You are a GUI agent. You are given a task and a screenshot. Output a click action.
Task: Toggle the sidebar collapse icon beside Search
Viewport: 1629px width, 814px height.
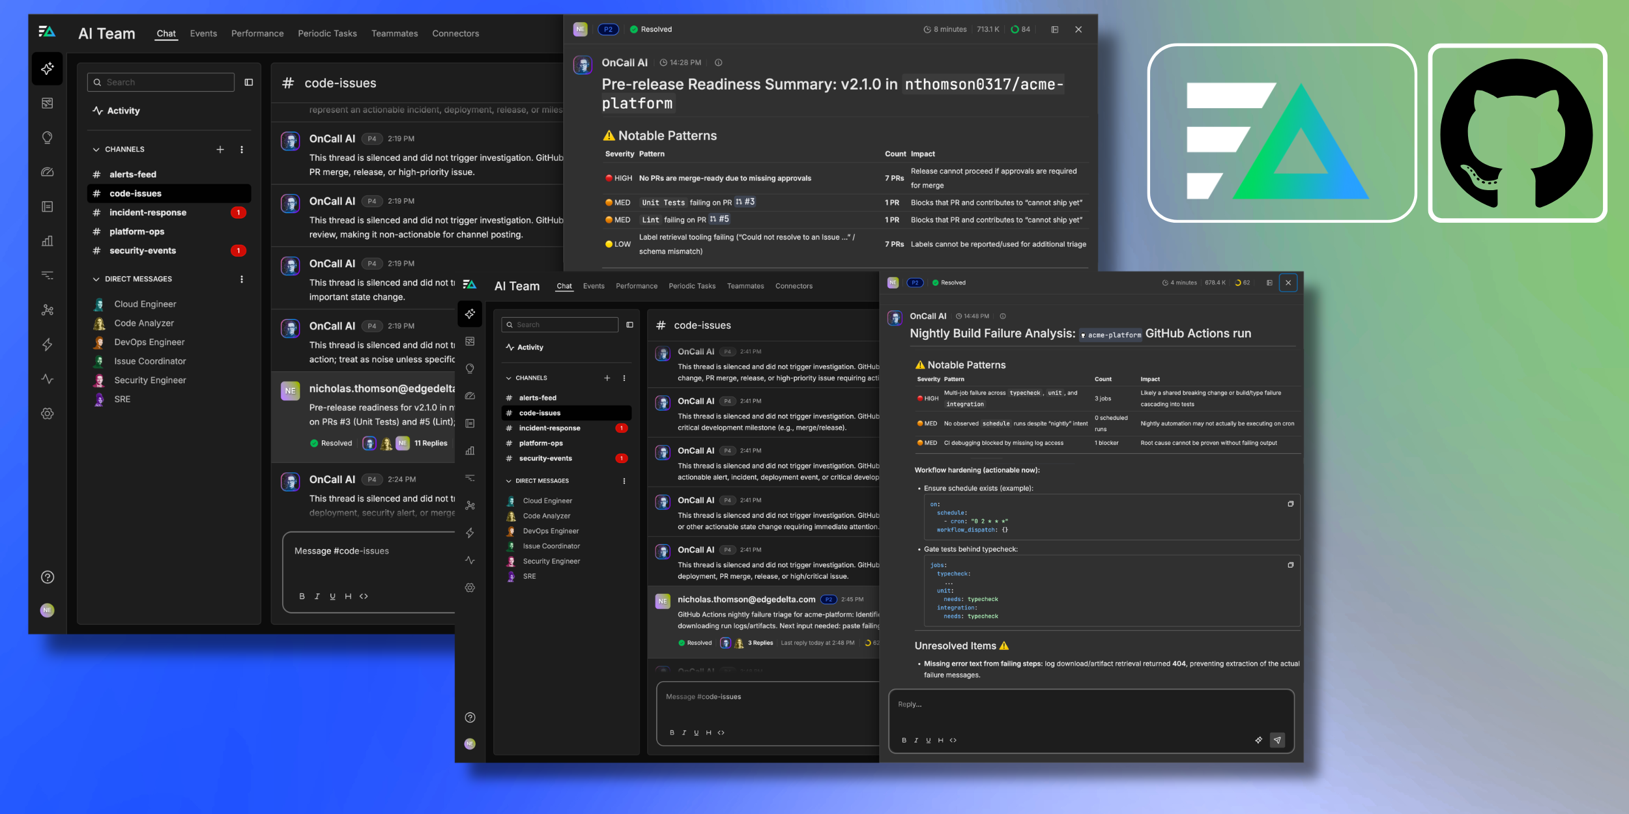click(248, 82)
